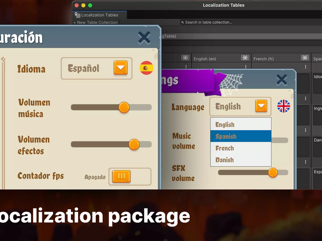Click the Apagado label of fps toggle
322x241 pixels.
click(95, 177)
